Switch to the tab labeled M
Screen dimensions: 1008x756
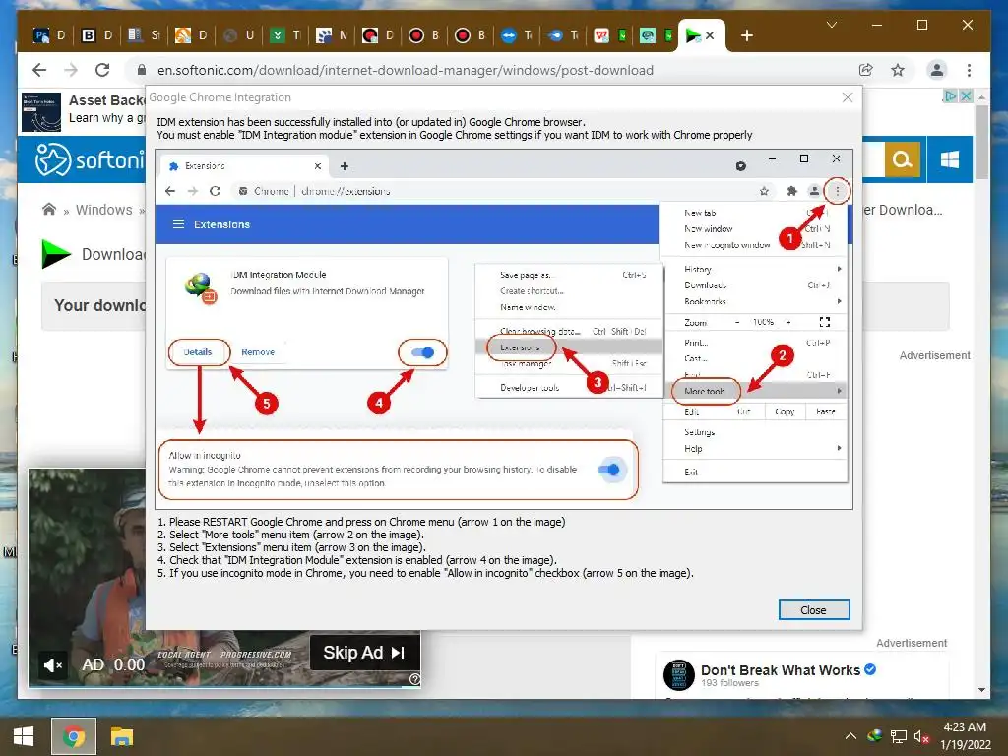pyautogui.click(x=332, y=35)
